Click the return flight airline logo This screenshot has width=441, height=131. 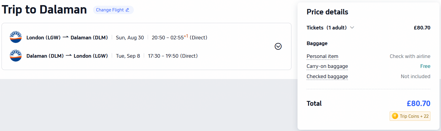point(16,56)
